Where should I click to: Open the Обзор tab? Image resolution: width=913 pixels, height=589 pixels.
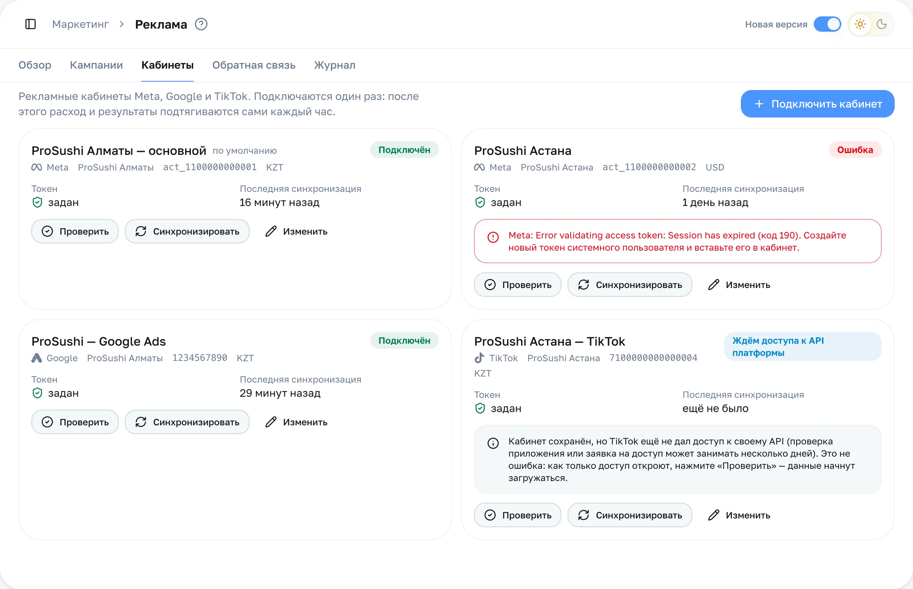coord(35,65)
